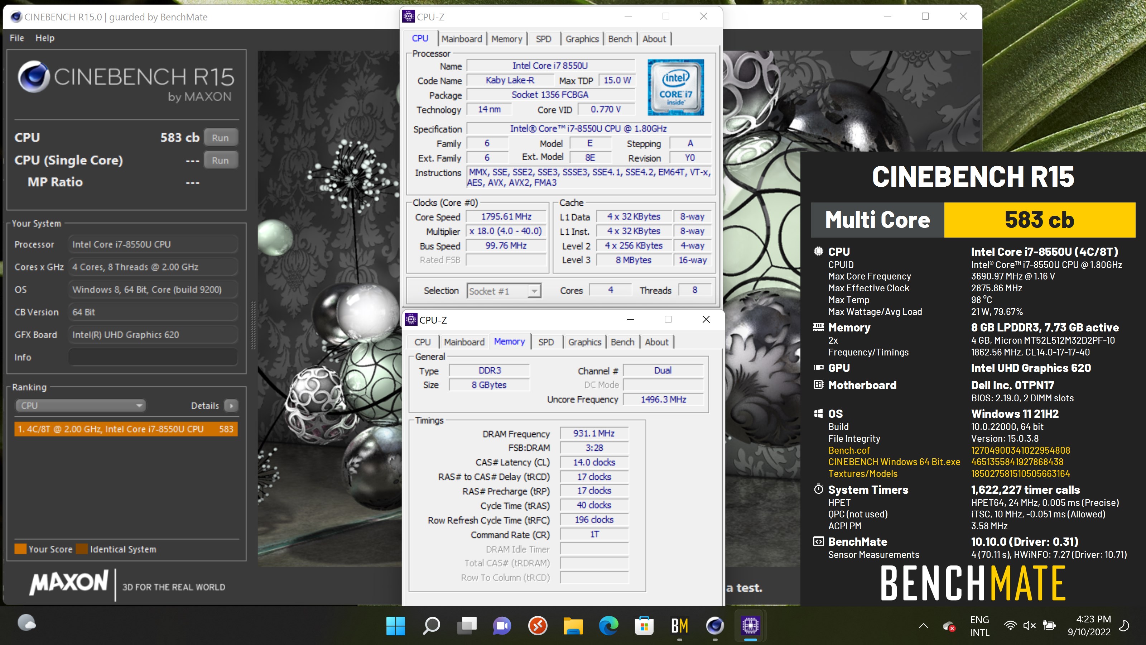Switch to Bench tab in lower CPU-Z
The height and width of the screenshot is (645, 1146).
tap(622, 342)
